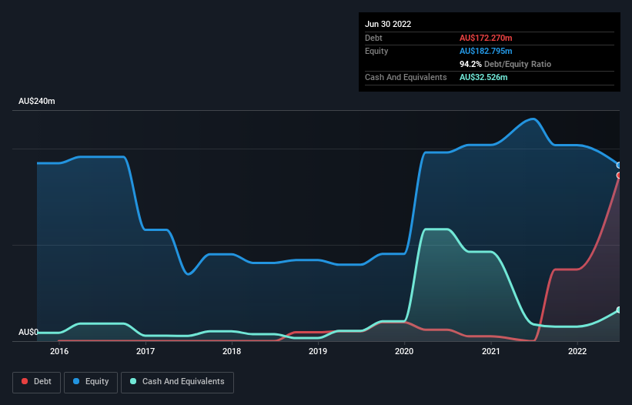Click the AU$172.270m debt value

tap(486, 38)
